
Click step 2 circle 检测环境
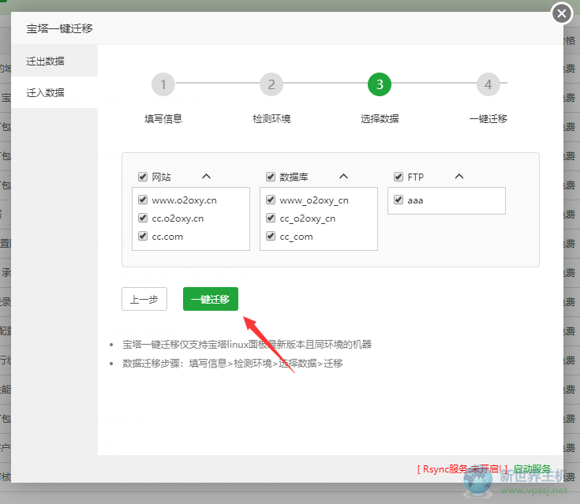pyautogui.click(x=271, y=84)
